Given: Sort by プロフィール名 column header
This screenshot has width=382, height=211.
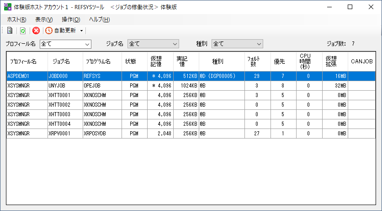Looking at the screenshot, I should pyautogui.click(x=27, y=62).
